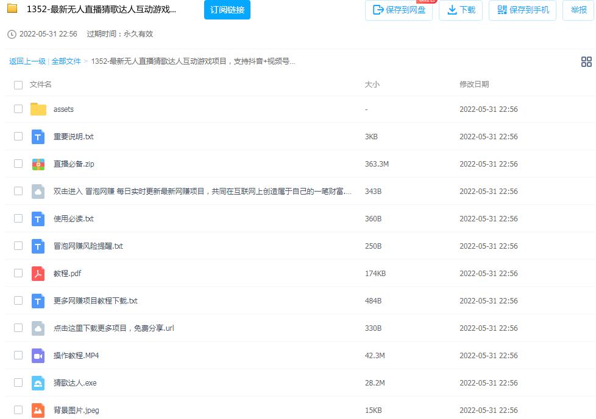Click the 保存到网盘 button
596x419 pixels.
pos(399,10)
